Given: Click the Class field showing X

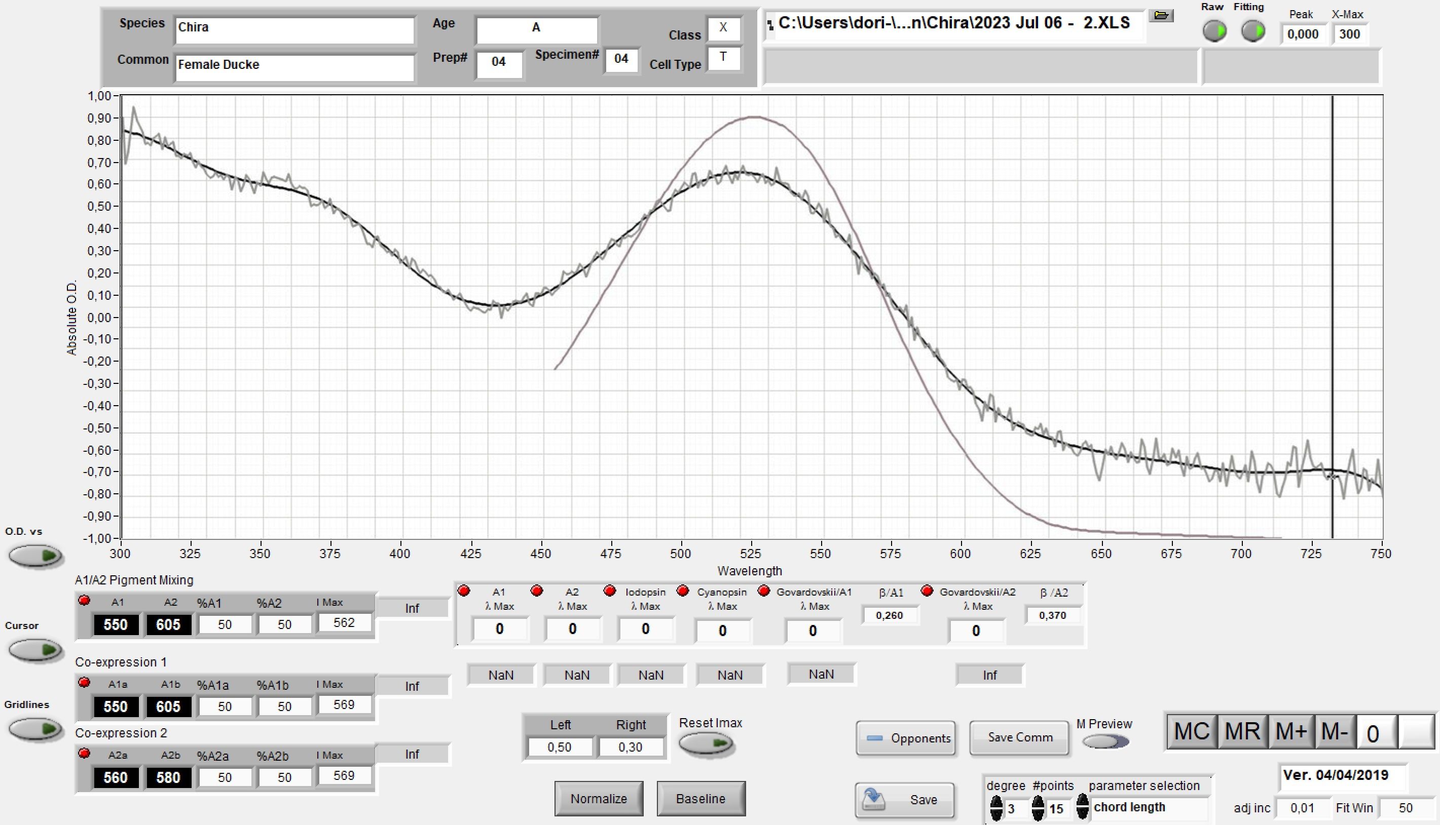Looking at the screenshot, I should click(723, 28).
